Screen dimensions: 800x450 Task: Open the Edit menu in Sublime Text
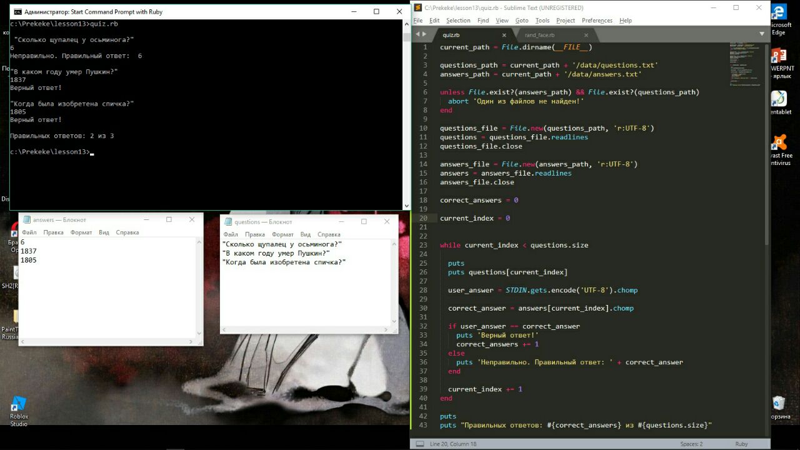[x=434, y=21]
